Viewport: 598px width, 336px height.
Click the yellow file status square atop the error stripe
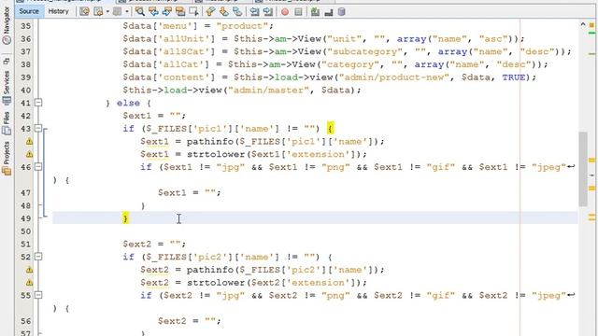click(x=591, y=25)
